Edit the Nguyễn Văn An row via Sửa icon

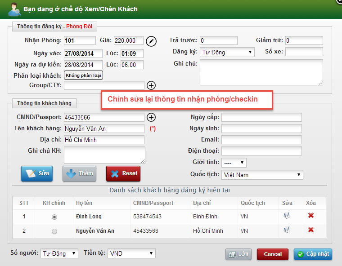(x=286, y=231)
